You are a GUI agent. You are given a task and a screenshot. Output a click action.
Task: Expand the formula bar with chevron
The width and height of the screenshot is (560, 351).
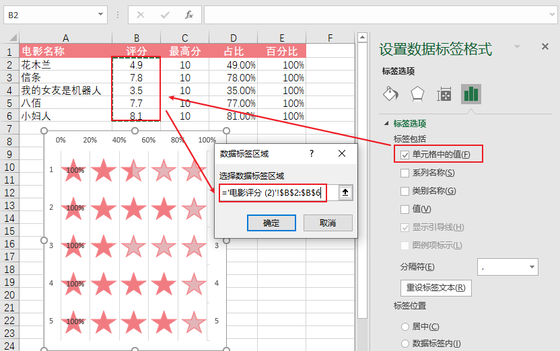pyautogui.click(x=552, y=15)
